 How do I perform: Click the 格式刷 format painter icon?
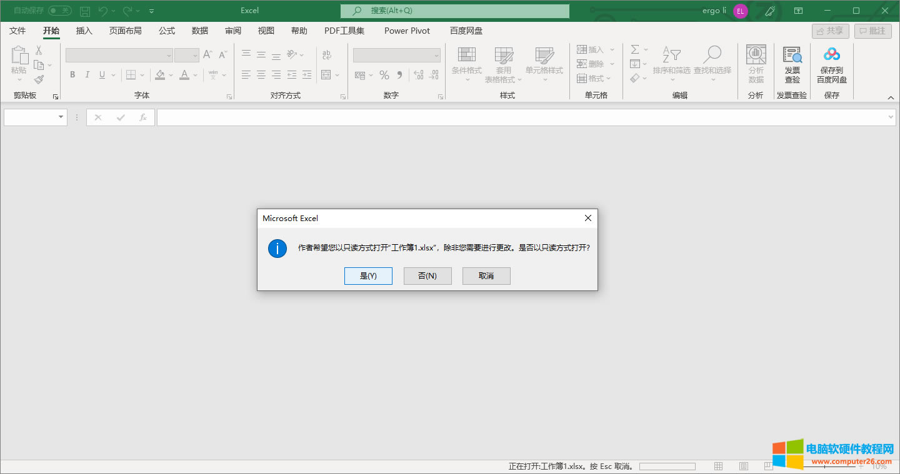pos(39,78)
